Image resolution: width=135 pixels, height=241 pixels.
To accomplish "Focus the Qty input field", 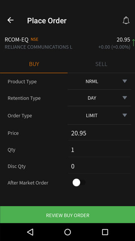I will click(99, 150).
